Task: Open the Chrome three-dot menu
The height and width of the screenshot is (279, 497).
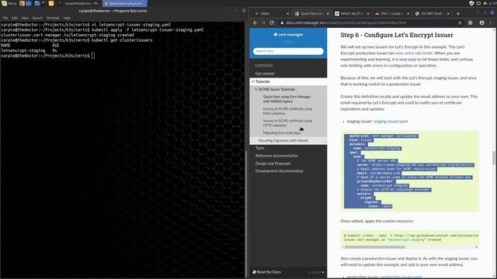Action: [490, 22]
